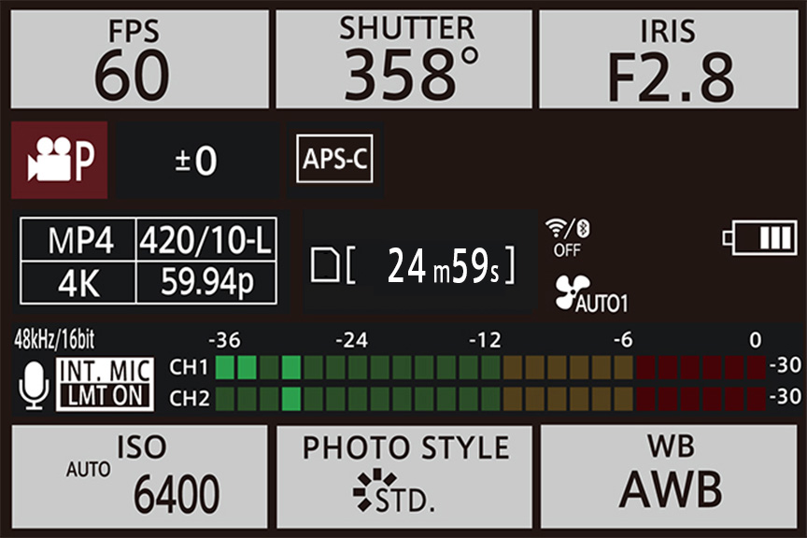The image size is (807, 538).
Task: Toggle the INT. MIC input setting
Action: pos(105,371)
